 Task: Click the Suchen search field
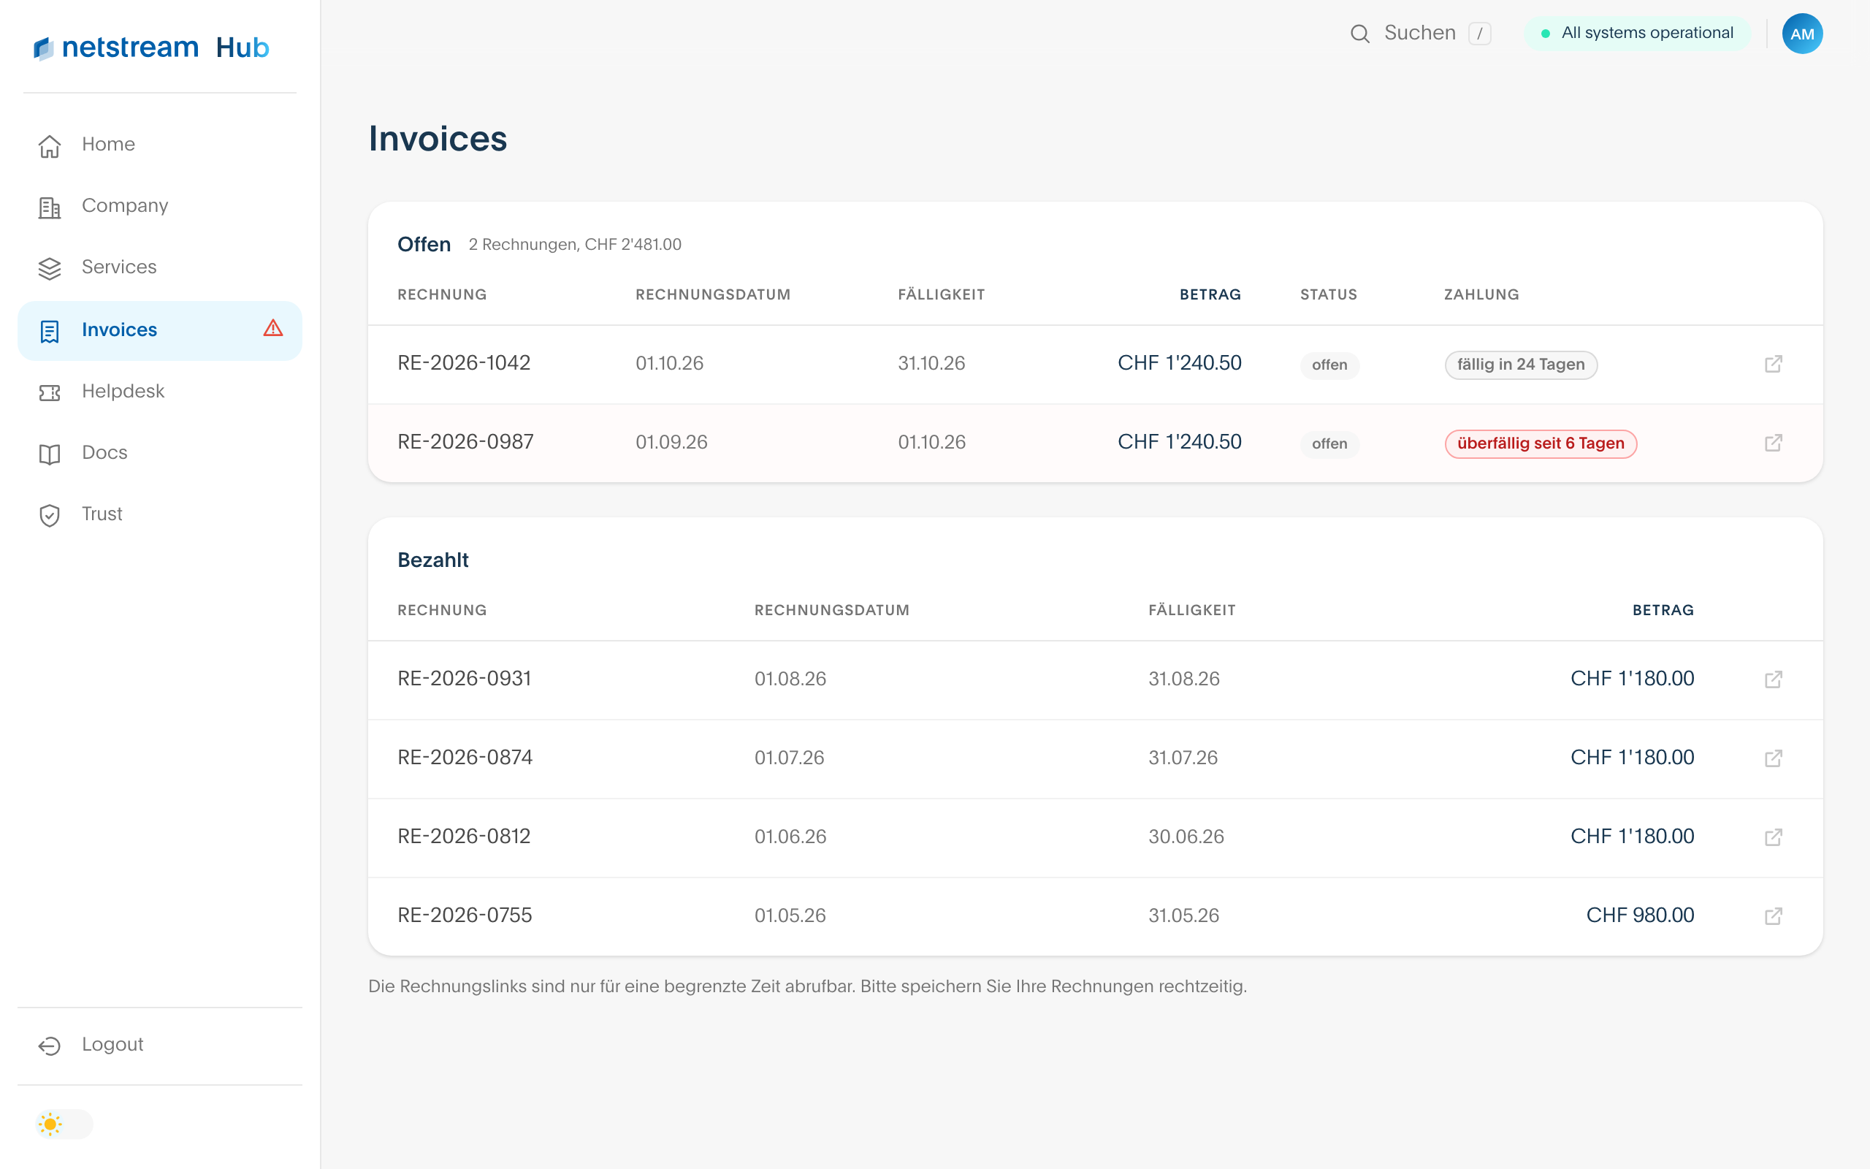(1420, 34)
